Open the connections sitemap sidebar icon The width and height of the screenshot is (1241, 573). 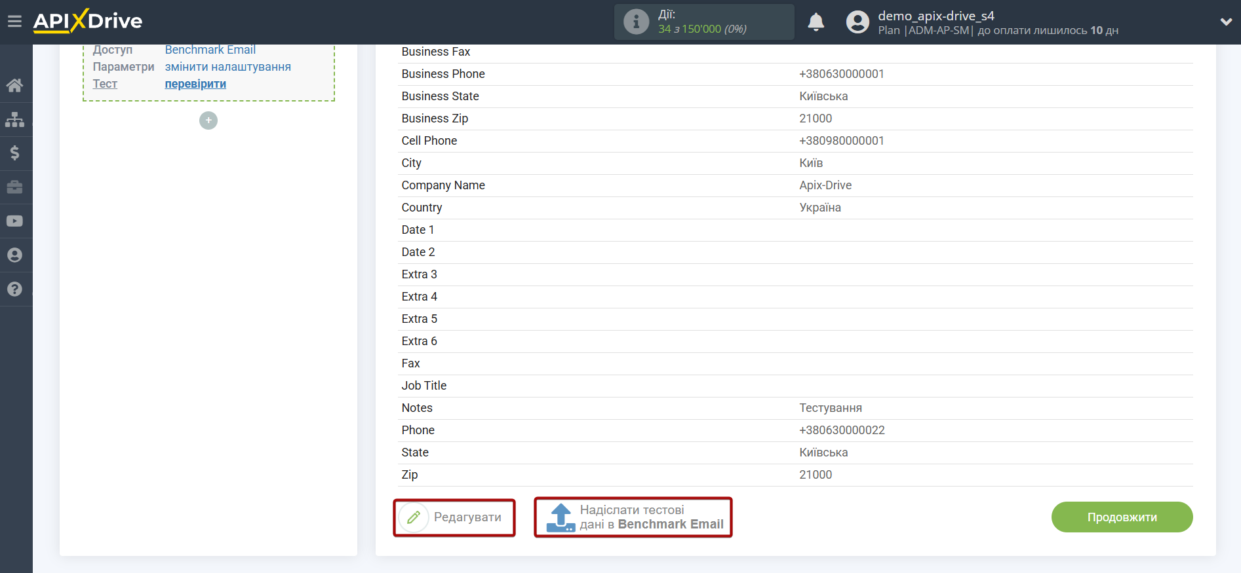tap(14, 119)
